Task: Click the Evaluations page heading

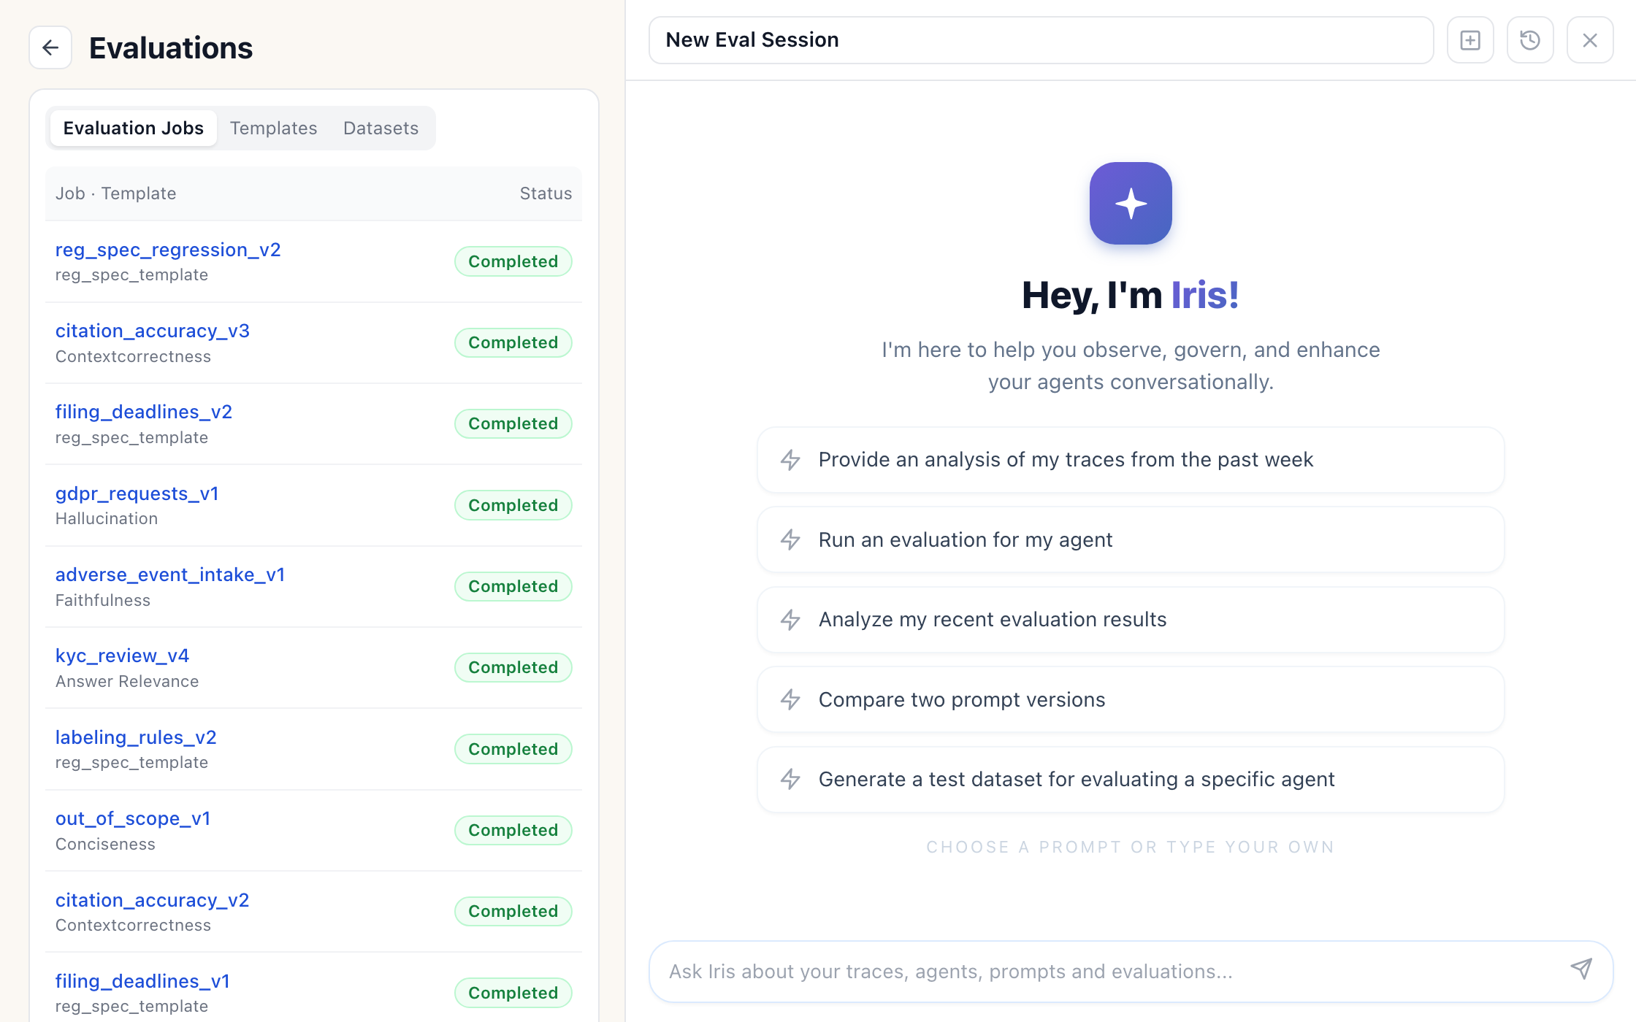Action: pyautogui.click(x=171, y=48)
